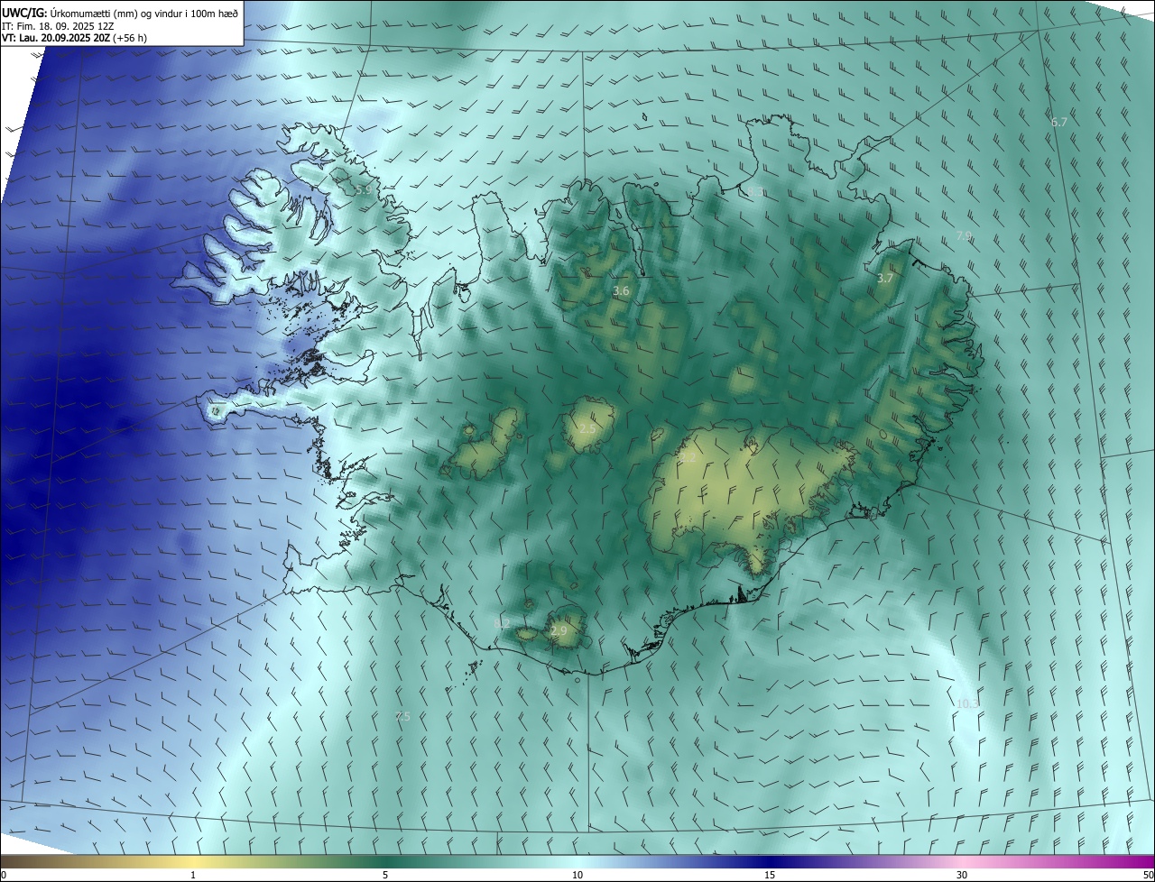Click the 8.2 value label near south coast

[x=503, y=624]
